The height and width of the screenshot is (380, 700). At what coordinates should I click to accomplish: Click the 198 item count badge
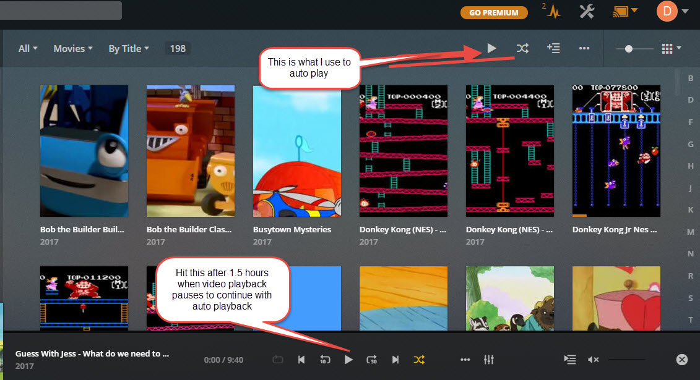[x=178, y=49]
